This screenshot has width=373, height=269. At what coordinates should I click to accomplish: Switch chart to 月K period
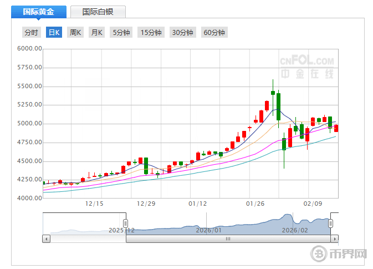coord(97,33)
